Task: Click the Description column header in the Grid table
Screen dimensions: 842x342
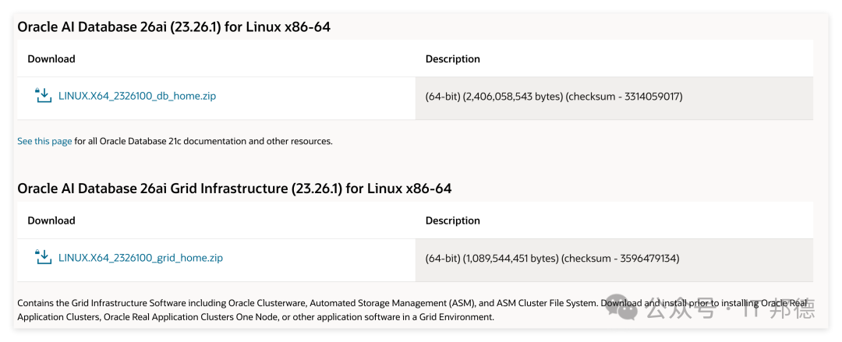Action: click(x=453, y=220)
